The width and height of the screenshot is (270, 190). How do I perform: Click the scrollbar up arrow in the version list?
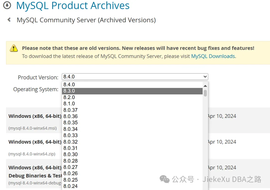click(205, 86)
